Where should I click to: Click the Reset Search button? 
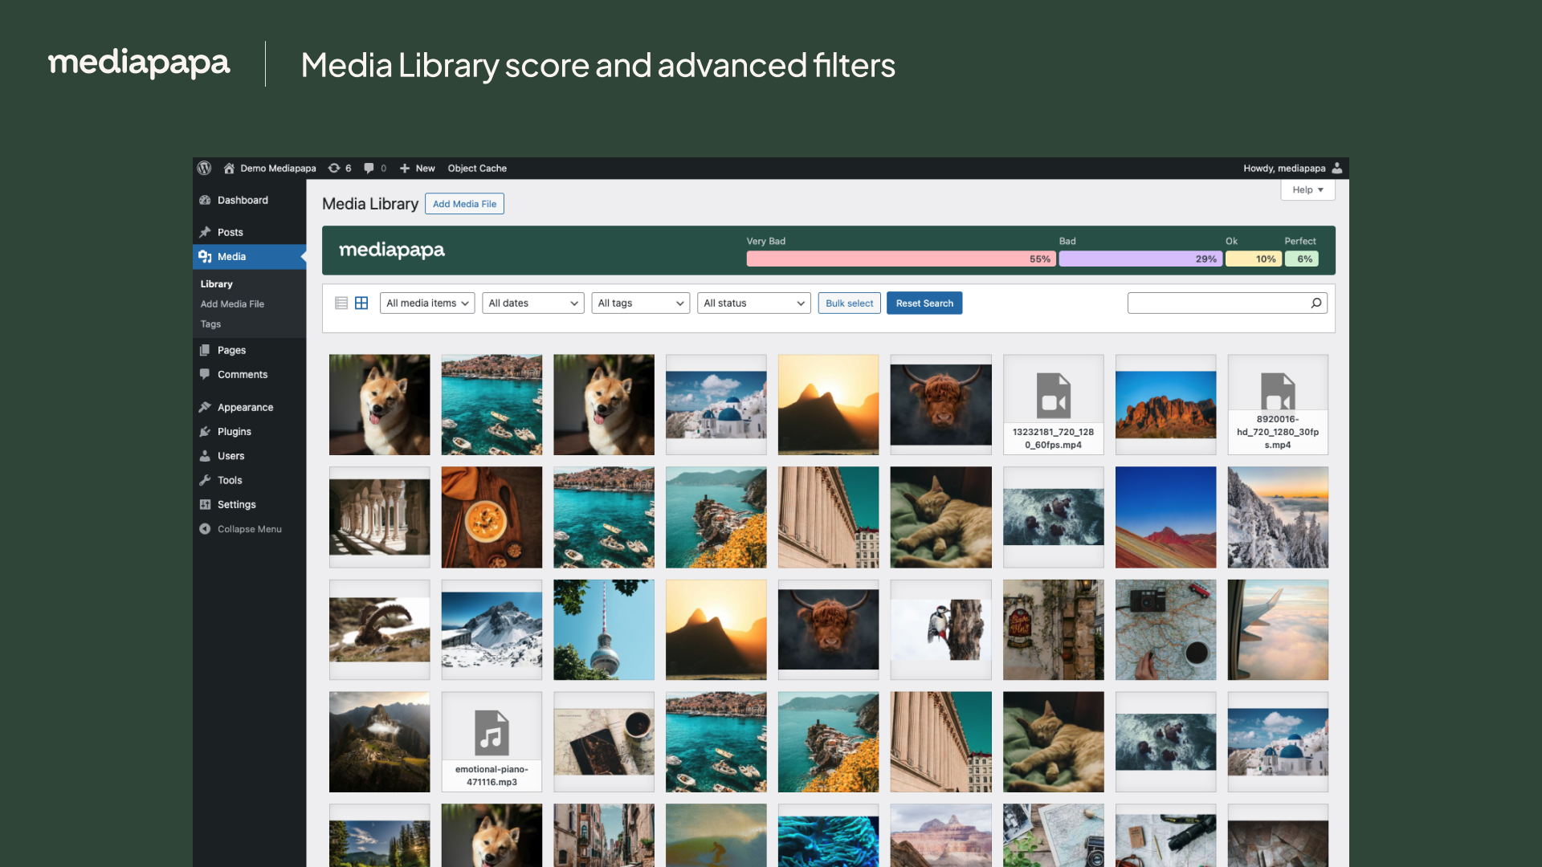tap(924, 303)
